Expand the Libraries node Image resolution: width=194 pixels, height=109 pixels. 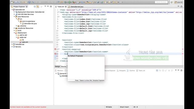pyautogui.click(x=17, y=26)
